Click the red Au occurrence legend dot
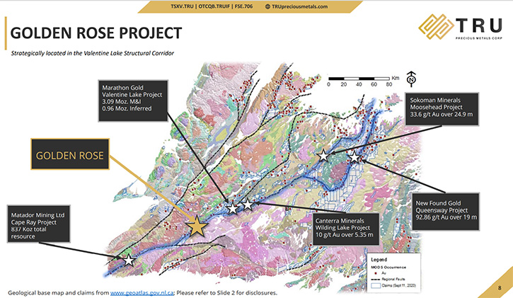This screenshot has height=298, width=513. click(375, 273)
